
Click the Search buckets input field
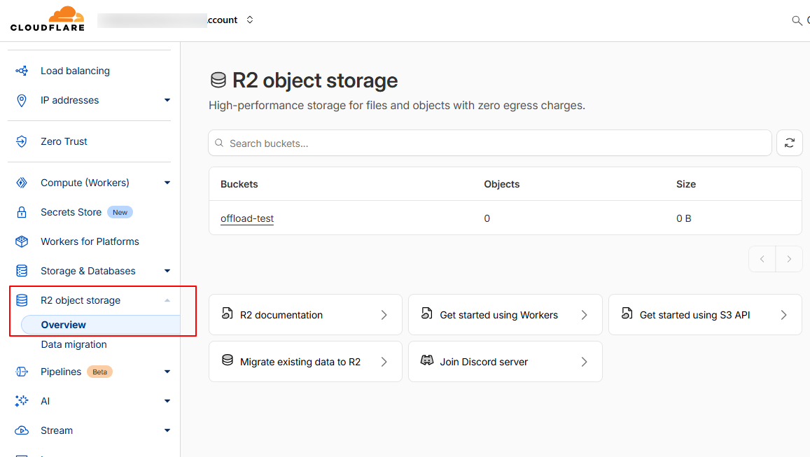490,143
